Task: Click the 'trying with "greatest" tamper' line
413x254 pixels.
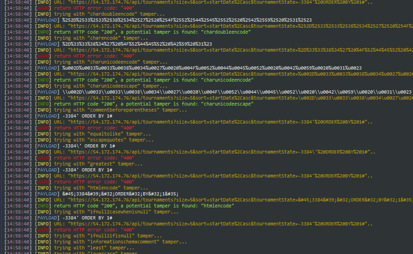Action: (x=73, y=164)
